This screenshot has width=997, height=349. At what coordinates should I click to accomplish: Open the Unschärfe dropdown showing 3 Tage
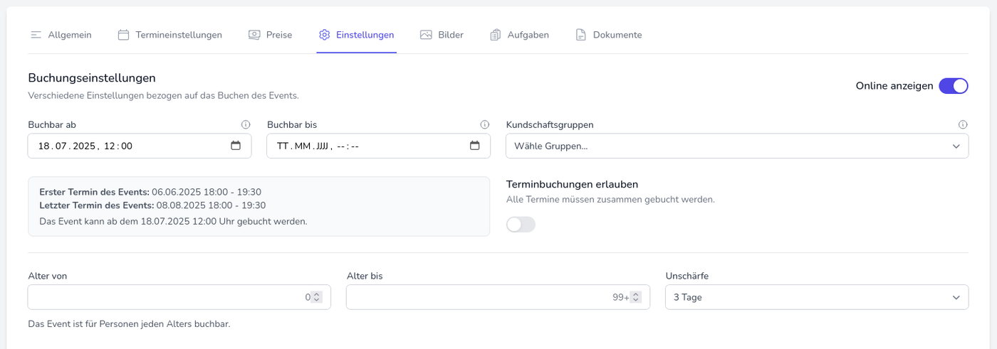point(816,297)
